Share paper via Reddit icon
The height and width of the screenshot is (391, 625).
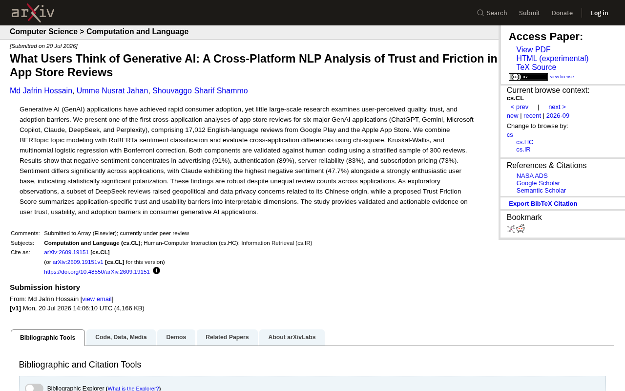tap(521, 229)
